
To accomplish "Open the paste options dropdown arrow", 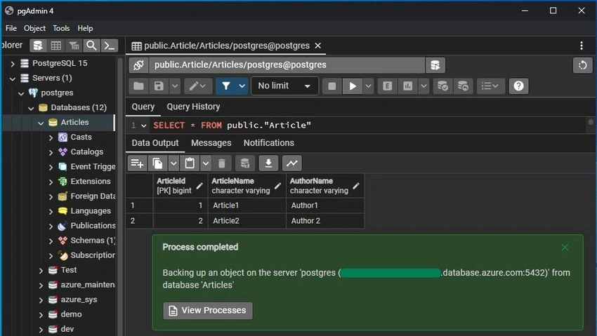I will [x=206, y=163].
